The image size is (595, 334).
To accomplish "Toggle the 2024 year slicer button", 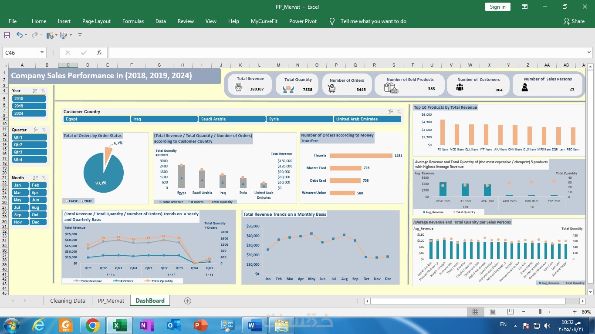I will pyautogui.click(x=29, y=114).
